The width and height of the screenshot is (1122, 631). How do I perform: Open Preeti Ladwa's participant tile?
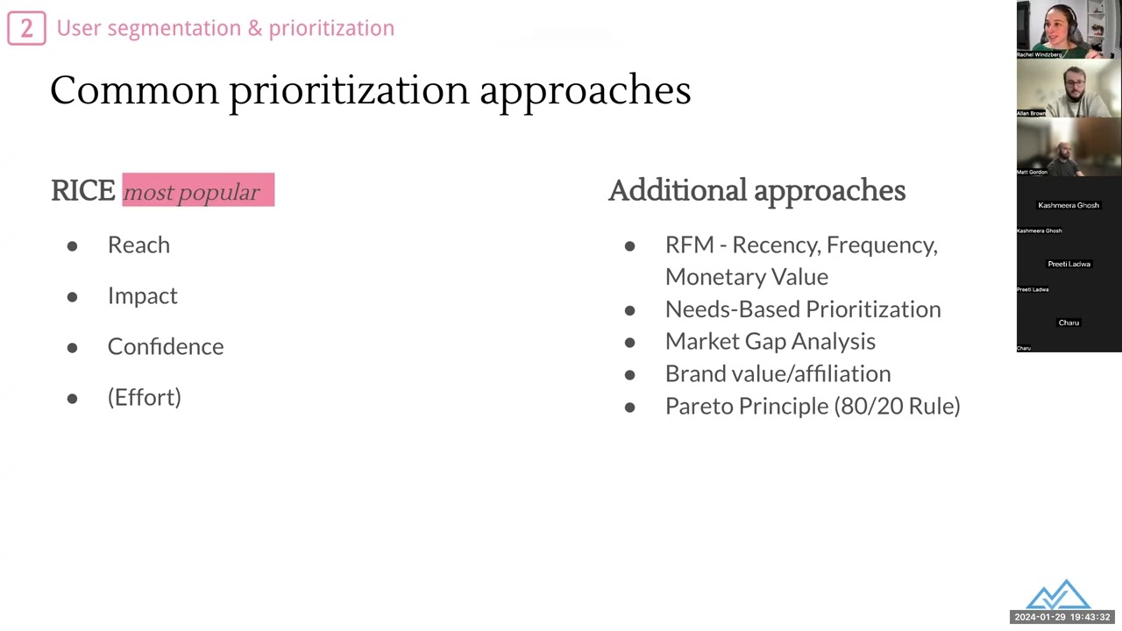[1069, 264]
